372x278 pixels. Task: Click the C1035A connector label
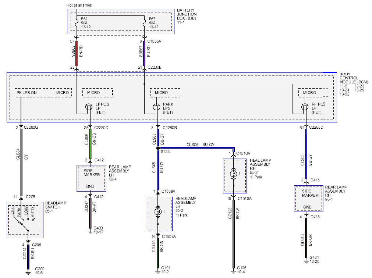pyautogui.click(x=154, y=41)
